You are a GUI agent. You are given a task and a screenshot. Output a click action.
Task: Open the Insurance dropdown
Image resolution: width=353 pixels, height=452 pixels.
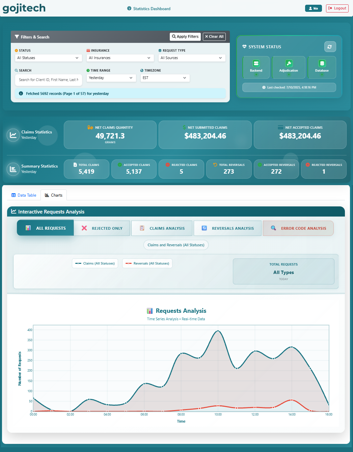120,58
